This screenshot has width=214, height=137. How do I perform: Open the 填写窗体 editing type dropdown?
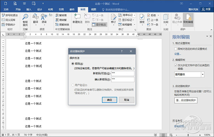203,75
